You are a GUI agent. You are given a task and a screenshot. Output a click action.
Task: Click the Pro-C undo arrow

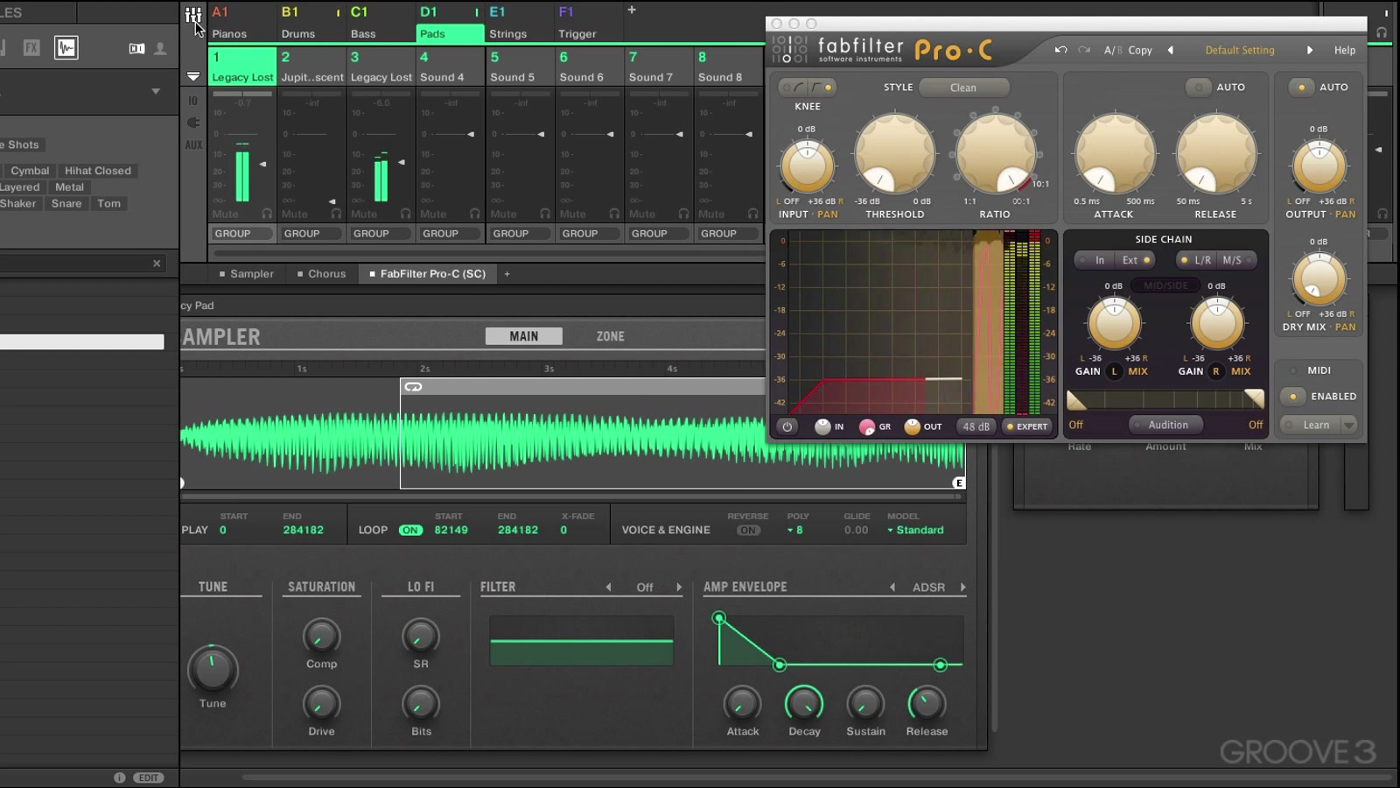tap(1060, 50)
